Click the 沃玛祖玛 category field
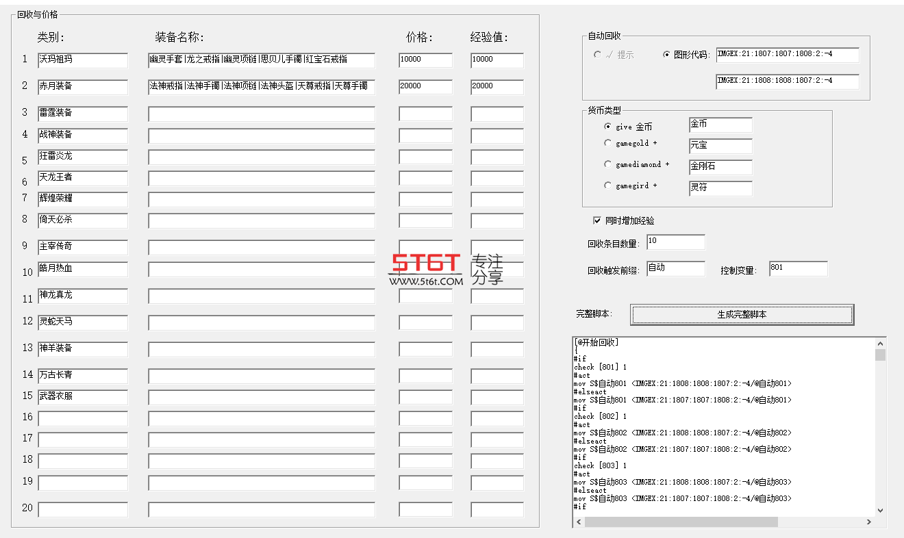 83,61
